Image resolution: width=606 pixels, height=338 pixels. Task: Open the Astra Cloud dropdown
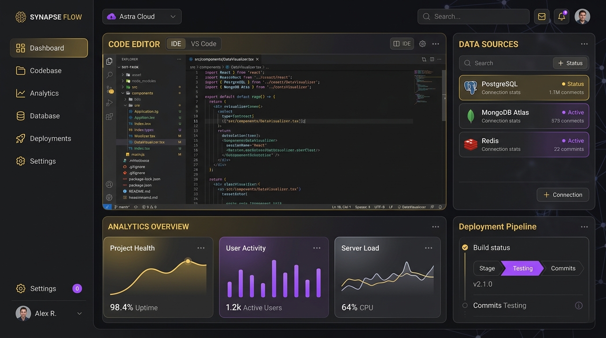(x=142, y=17)
